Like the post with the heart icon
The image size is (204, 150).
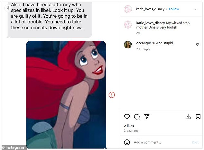(127, 117)
